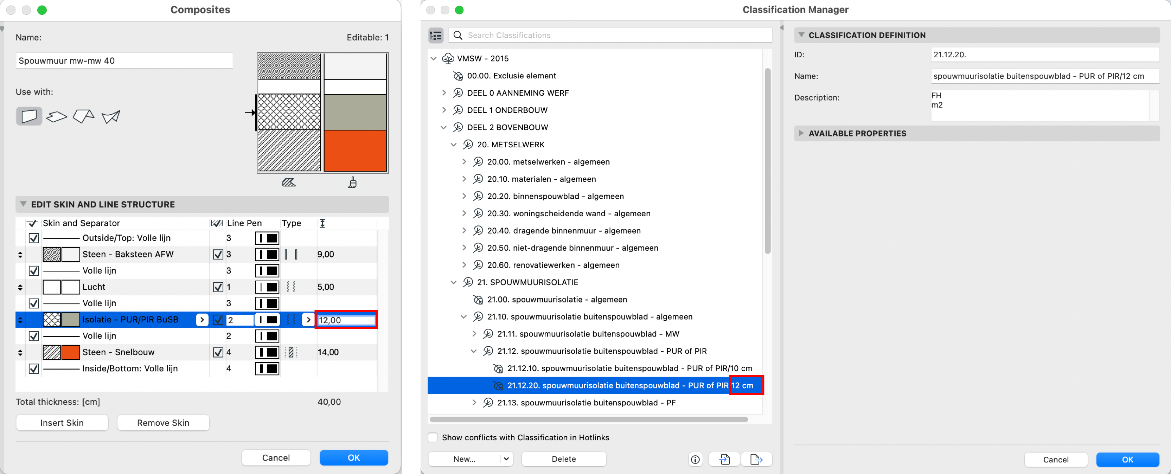Select the Slab use-with icon
Screen dimensions: 1171x474
click(x=56, y=117)
